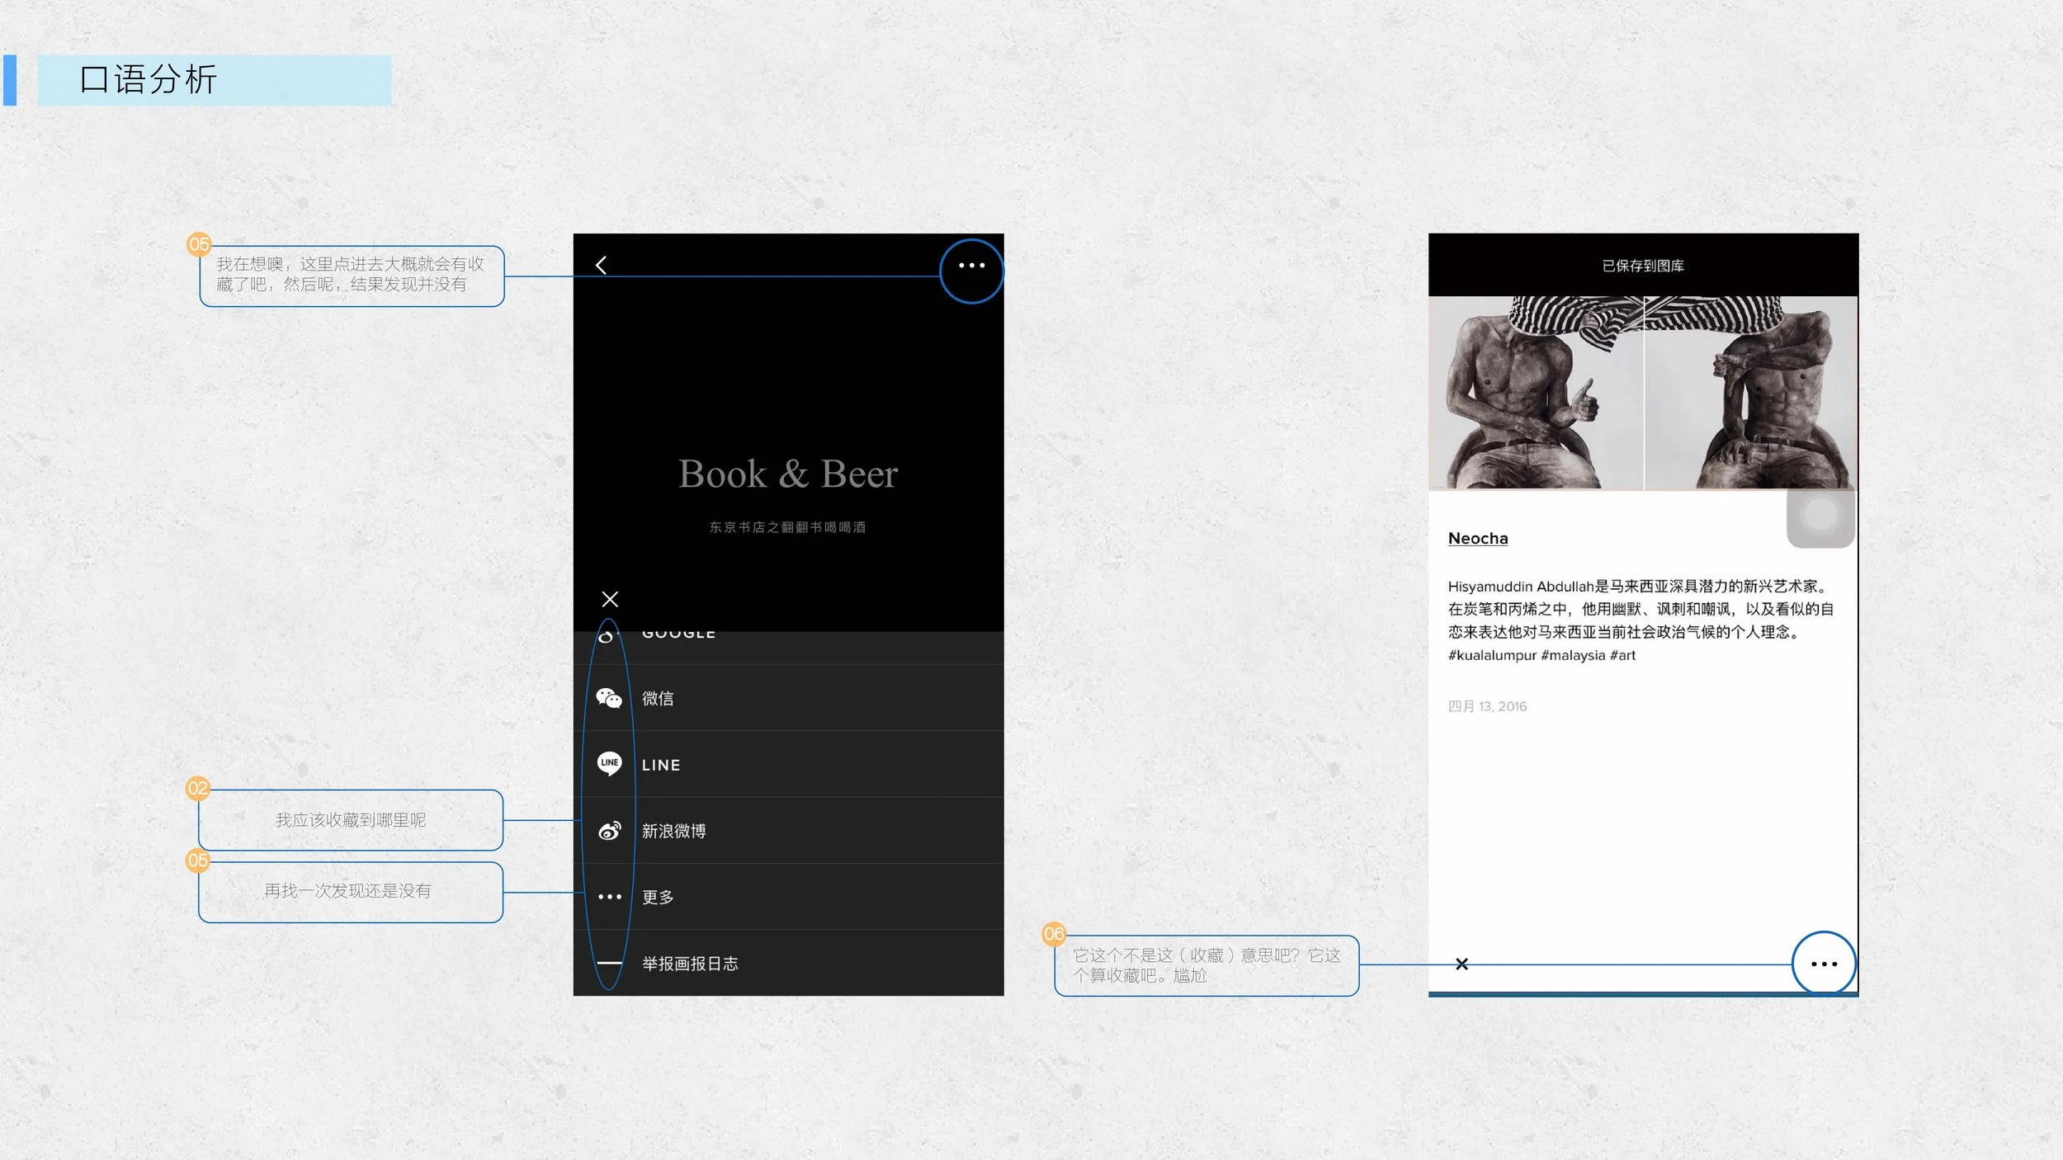Select the 新浪微博 share entry

tap(673, 831)
